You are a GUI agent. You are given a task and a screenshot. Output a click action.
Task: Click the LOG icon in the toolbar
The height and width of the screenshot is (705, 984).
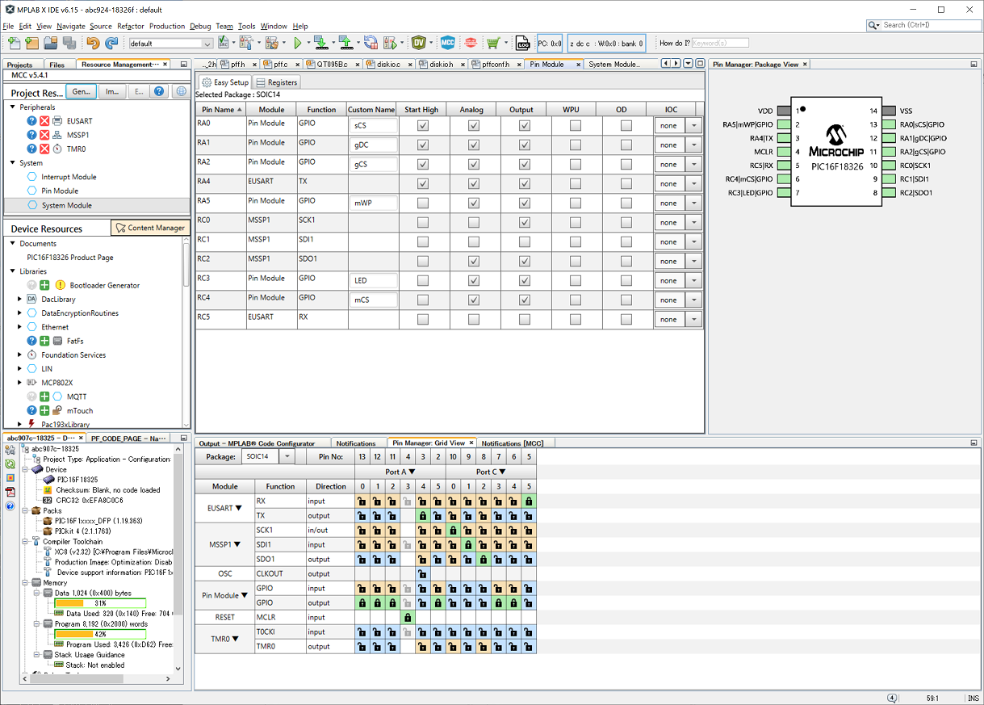[522, 43]
